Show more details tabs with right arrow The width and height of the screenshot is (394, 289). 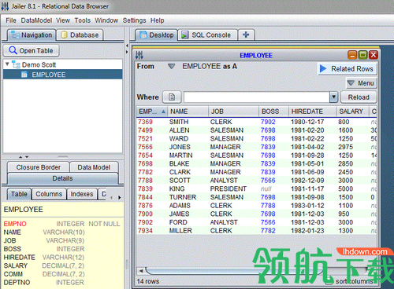click(120, 197)
